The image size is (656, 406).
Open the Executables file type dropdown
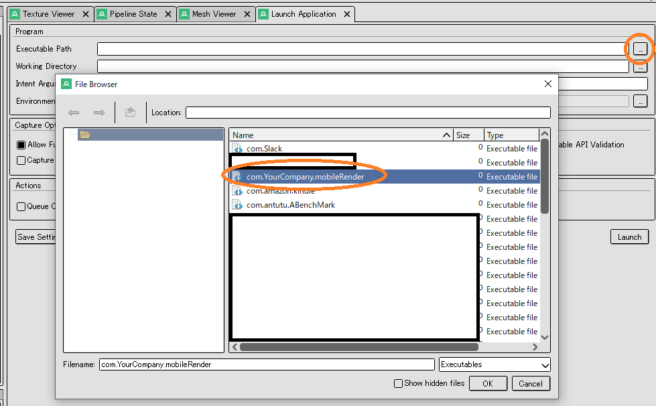tap(495, 364)
